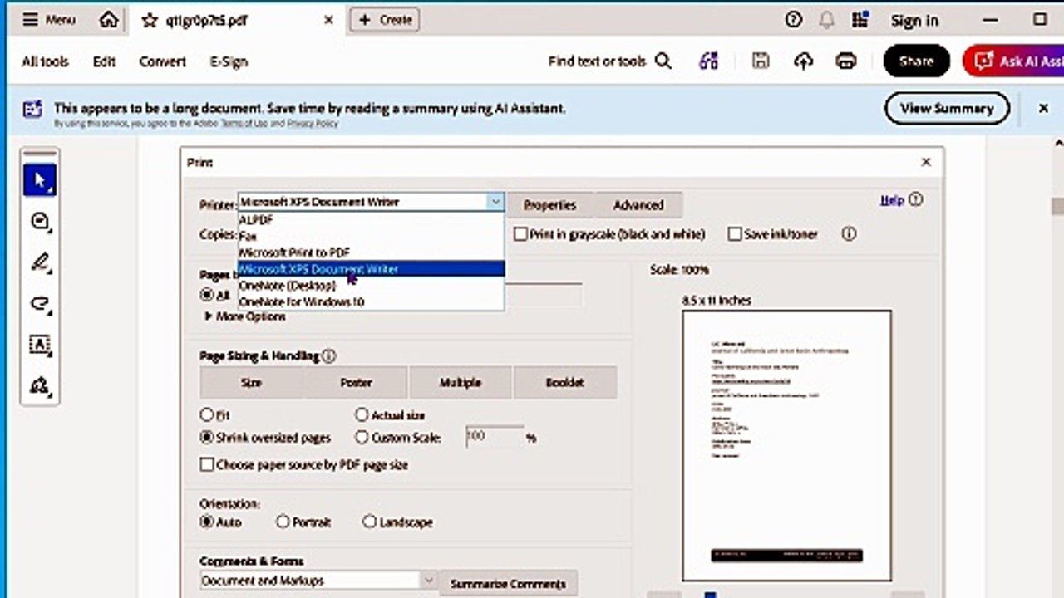
Task: Choose the sign stamp tool
Action: (x=40, y=385)
